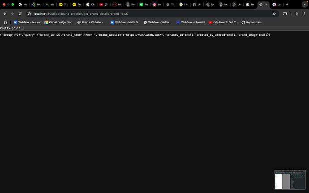Open the Extensions puzzle icon

pos(285,14)
